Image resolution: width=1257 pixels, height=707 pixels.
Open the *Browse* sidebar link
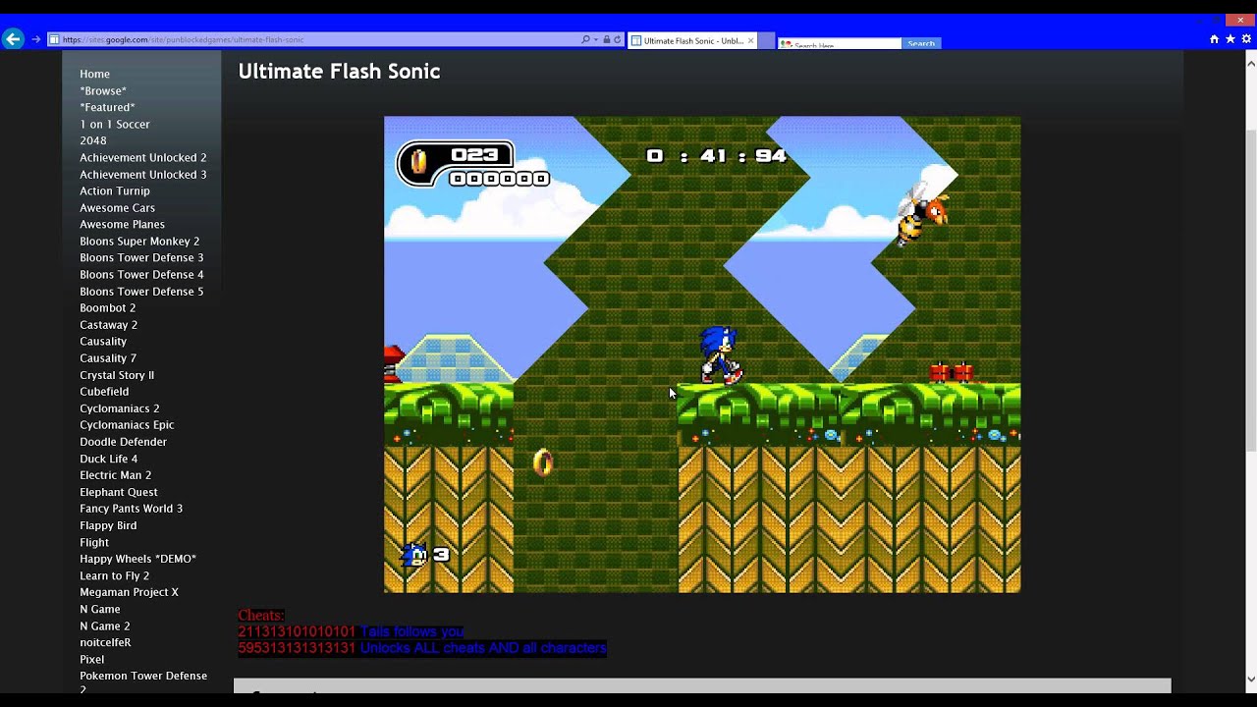point(103,90)
